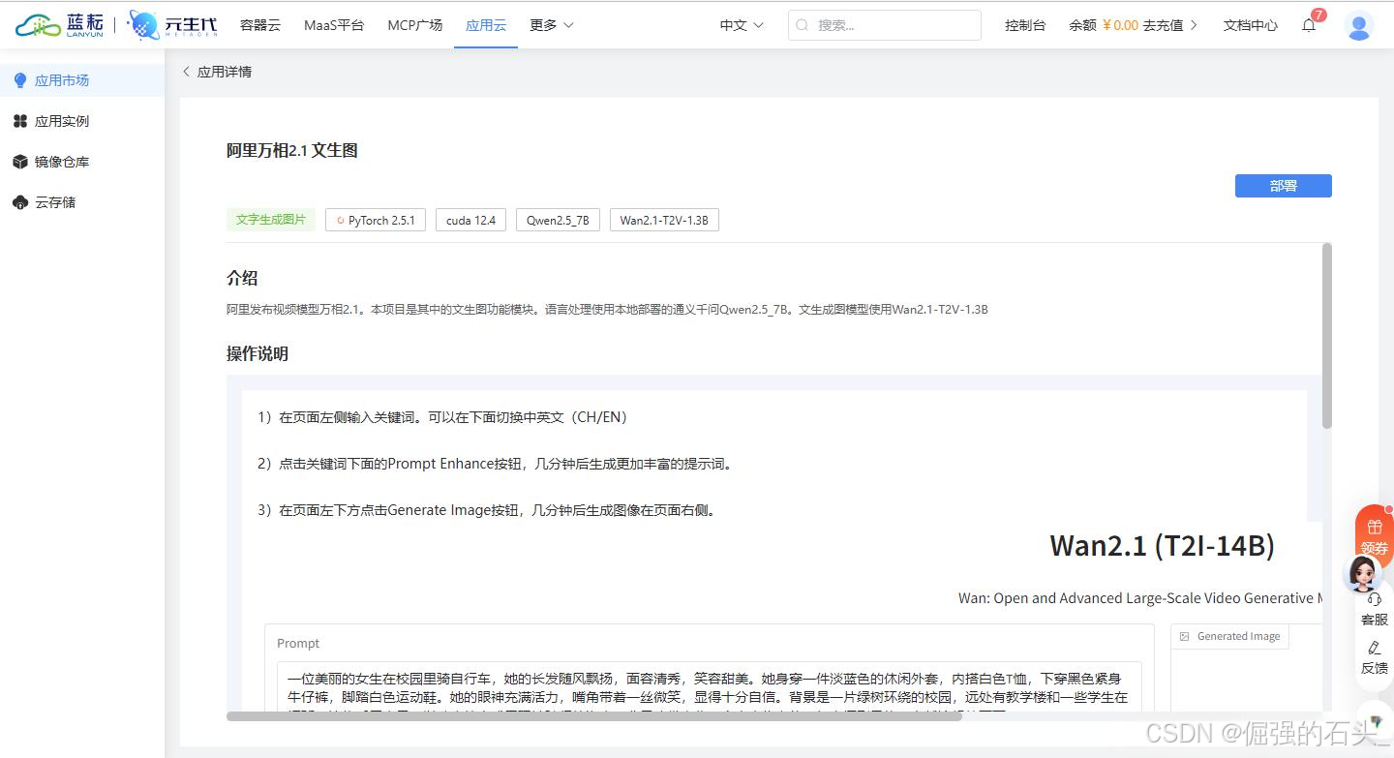Open the 控制台 console link
Viewport: 1394px width, 758px height.
(1025, 25)
